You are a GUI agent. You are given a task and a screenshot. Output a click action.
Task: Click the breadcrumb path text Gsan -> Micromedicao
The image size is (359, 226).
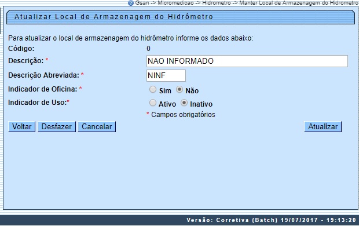164,3
